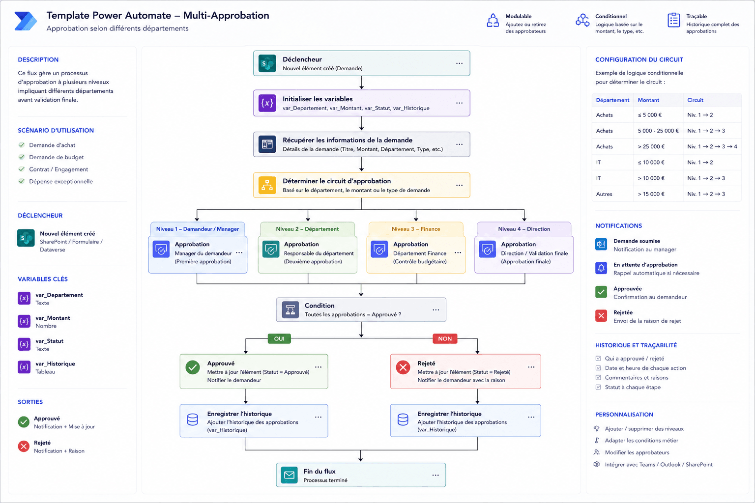Viewport: 755px width, 503px height.
Task: Click the database icon under Rejeté branch
Action: tap(403, 419)
